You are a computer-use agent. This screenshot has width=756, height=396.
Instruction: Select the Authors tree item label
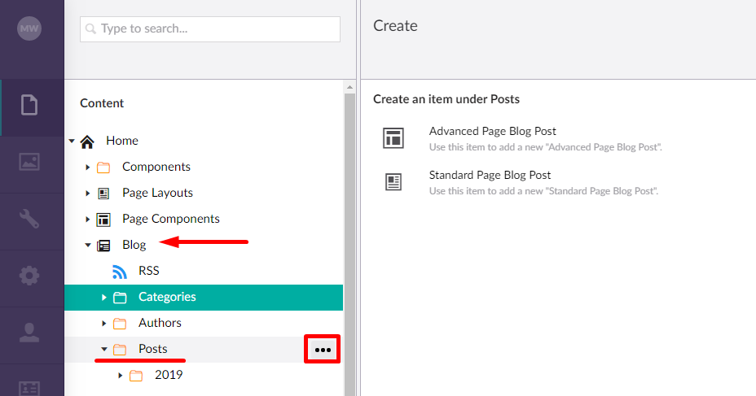(160, 322)
